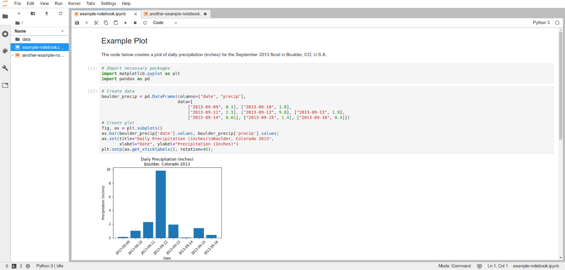Image resolution: width=565 pixels, height=270 pixels.
Task: Create a new folder in file browser
Action: (33, 13)
